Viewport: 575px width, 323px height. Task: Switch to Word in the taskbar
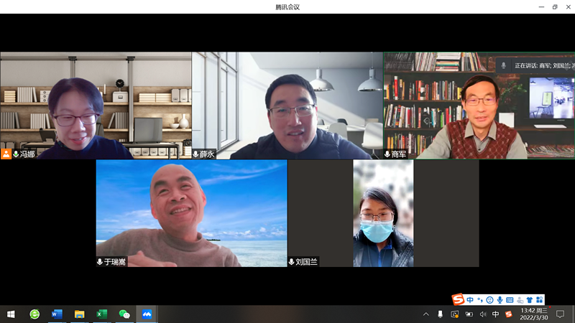(x=57, y=314)
